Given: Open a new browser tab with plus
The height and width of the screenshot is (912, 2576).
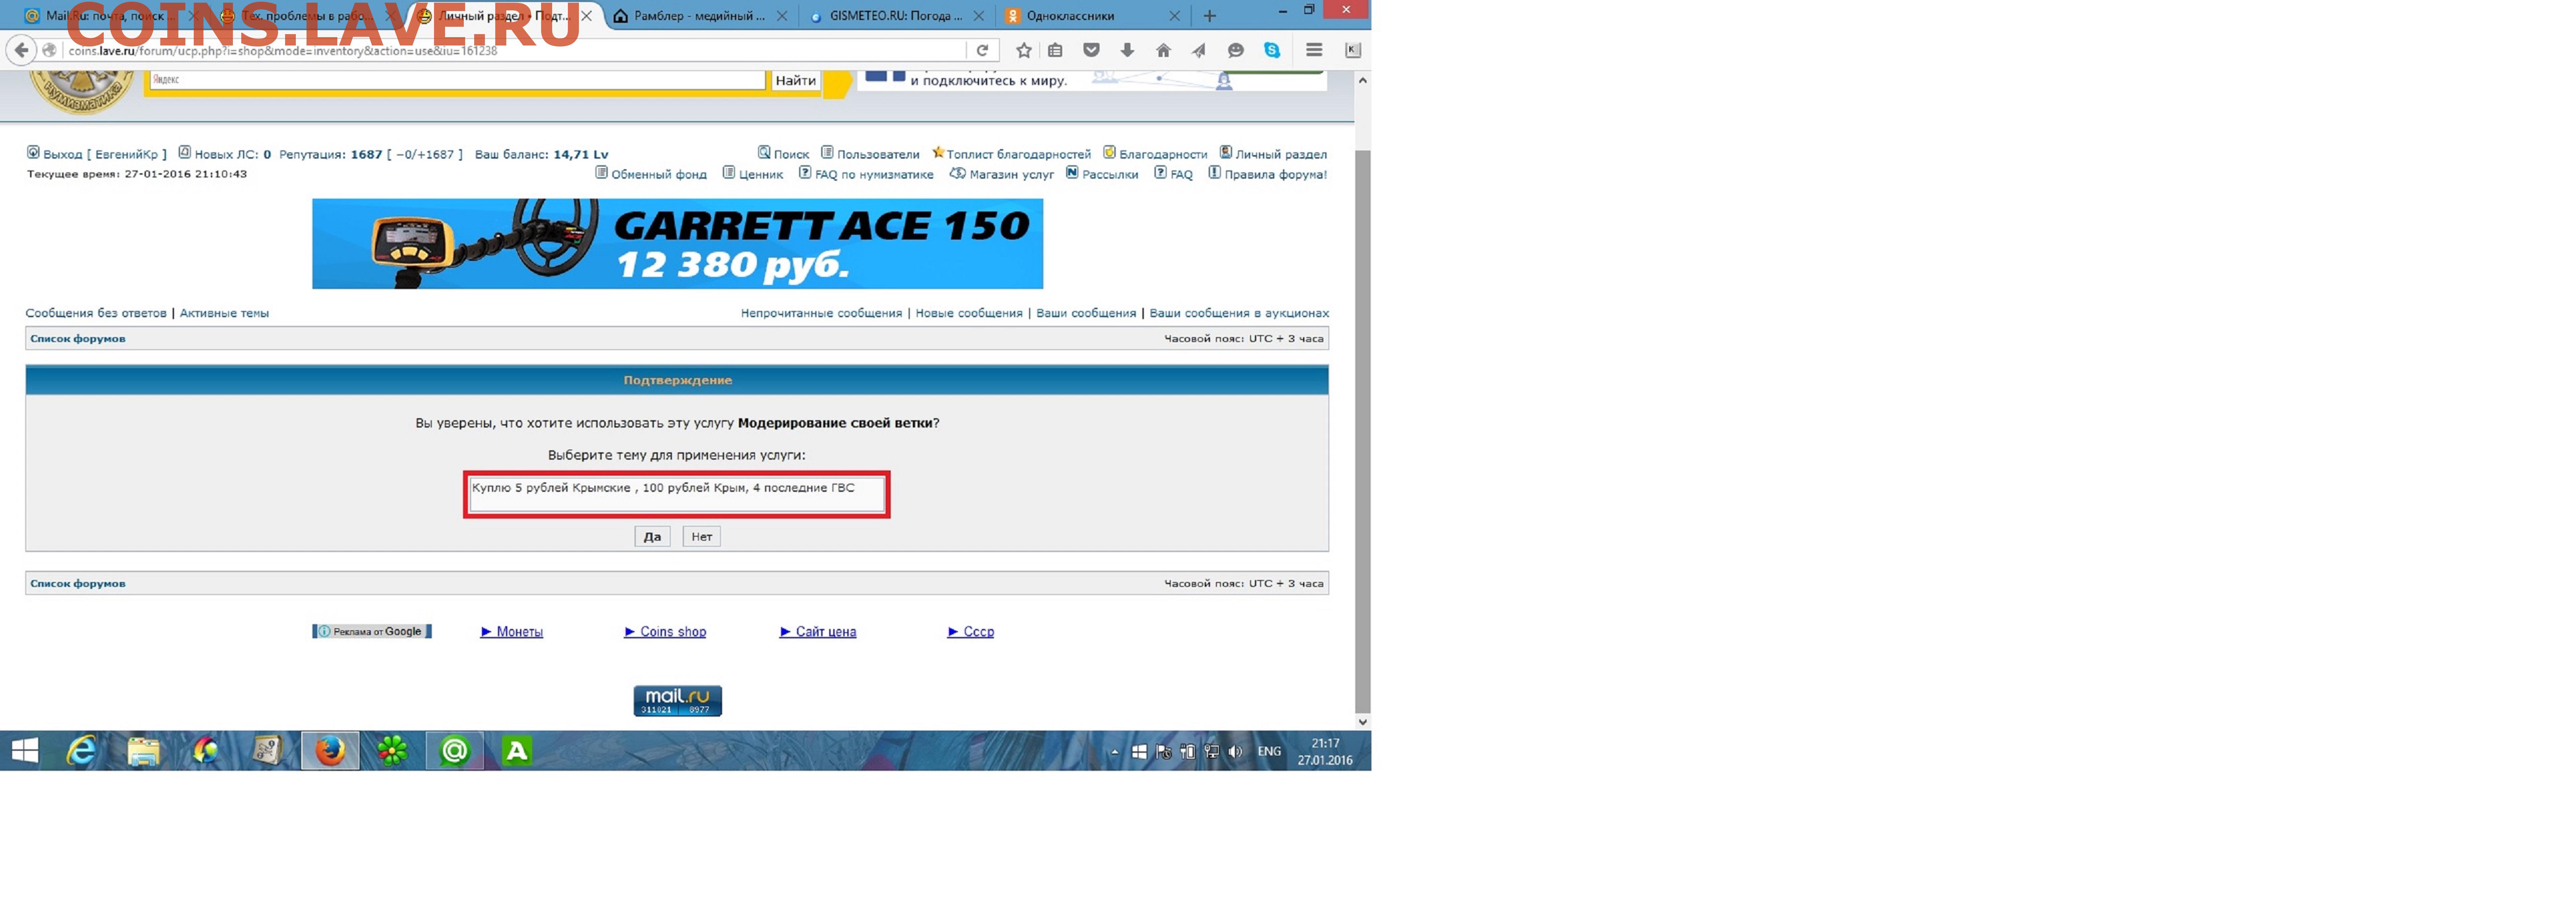Looking at the screenshot, I should [x=1210, y=16].
